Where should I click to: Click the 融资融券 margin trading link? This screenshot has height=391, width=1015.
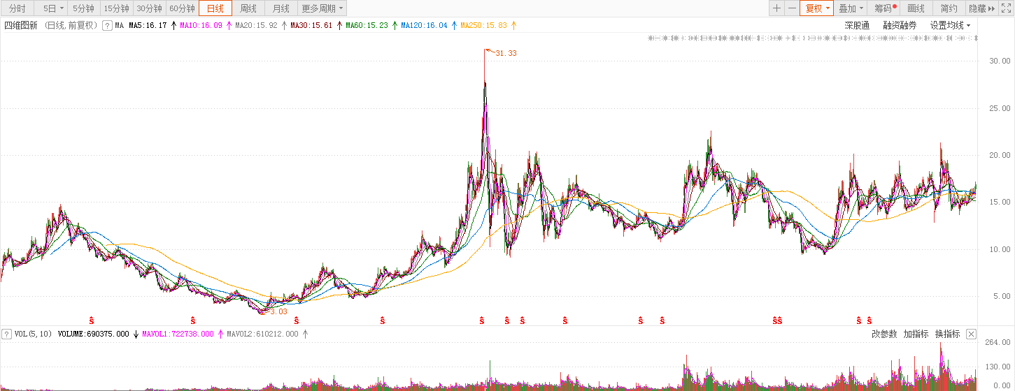click(x=900, y=25)
